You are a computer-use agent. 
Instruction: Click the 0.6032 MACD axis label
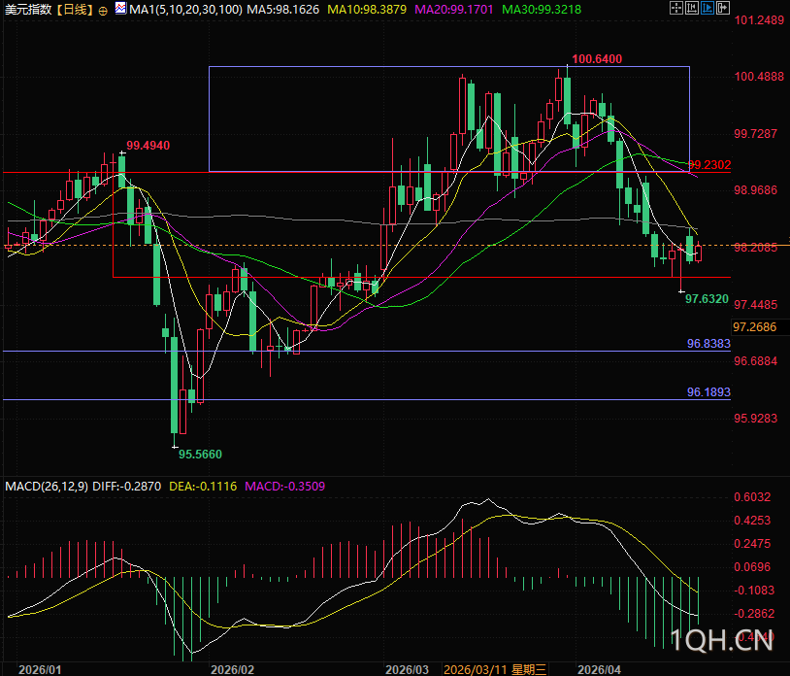(x=753, y=497)
